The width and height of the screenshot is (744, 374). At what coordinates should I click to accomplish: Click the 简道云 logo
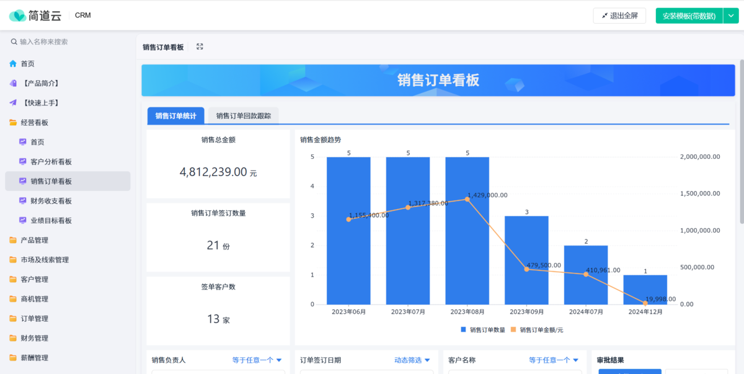tap(35, 16)
